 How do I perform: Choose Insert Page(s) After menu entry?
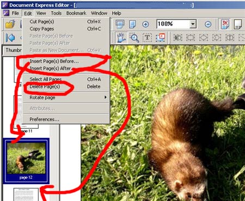coord(66,68)
